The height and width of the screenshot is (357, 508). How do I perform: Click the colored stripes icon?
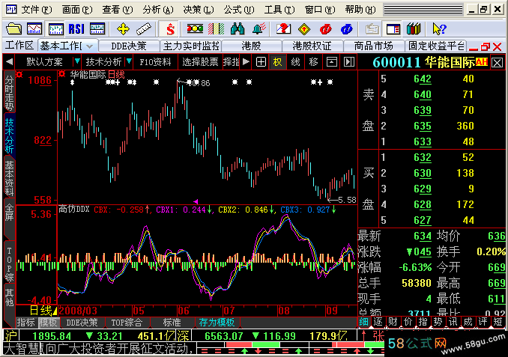click(216, 29)
